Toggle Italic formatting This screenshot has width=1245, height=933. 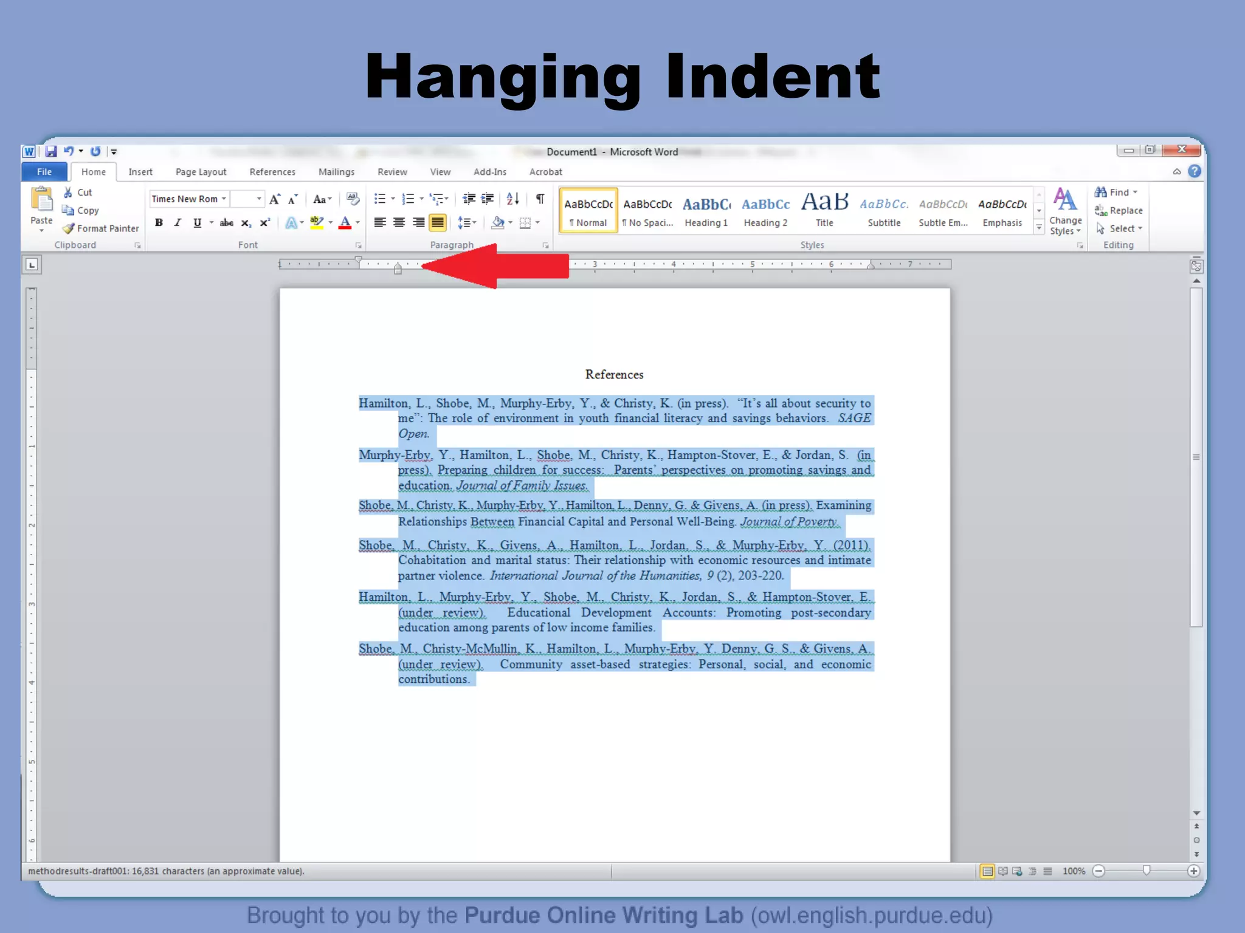coord(178,223)
